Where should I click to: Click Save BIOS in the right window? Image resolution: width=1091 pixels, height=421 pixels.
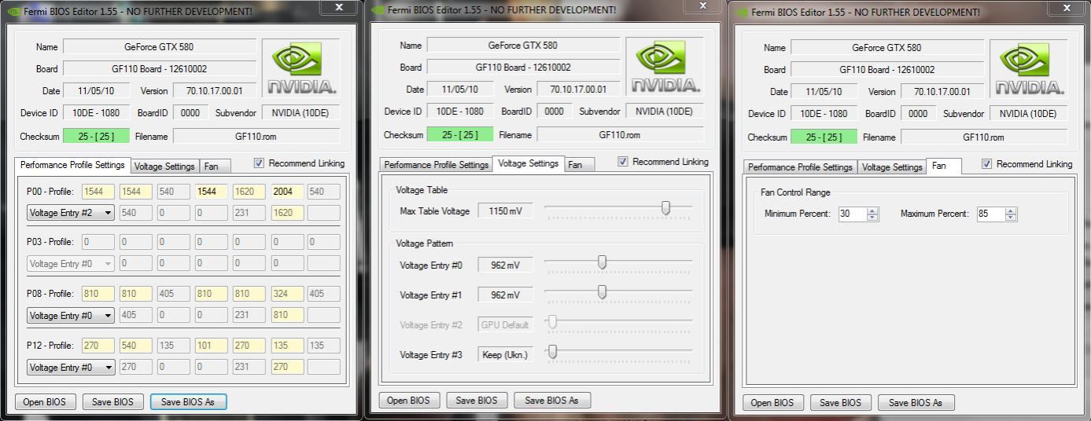click(x=841, y=402)
